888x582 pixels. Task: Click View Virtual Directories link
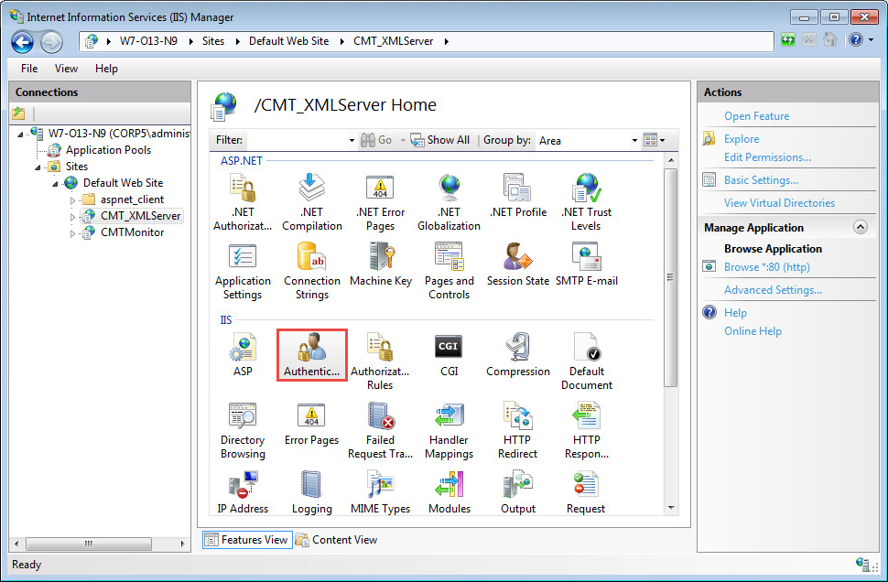coord(779,202)
